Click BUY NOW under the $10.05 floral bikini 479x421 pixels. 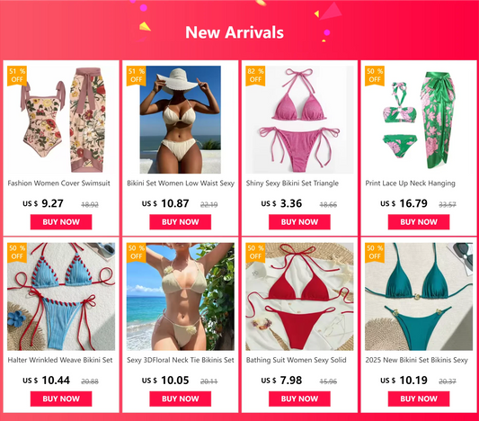tap(181, 399)
